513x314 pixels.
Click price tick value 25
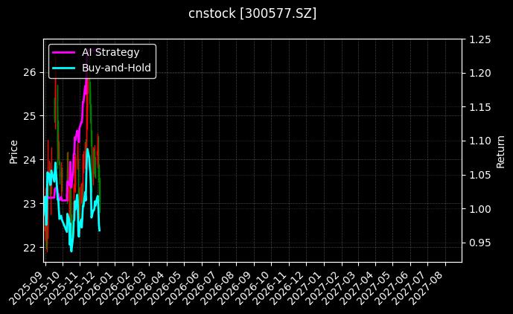pyautogui.click(x=30, y=116)
